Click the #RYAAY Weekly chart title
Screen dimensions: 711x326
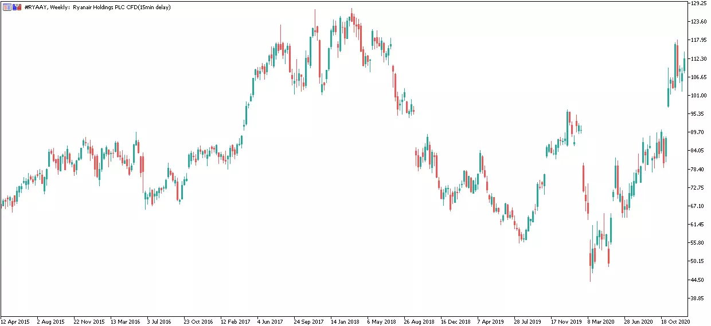coord(48,7)
